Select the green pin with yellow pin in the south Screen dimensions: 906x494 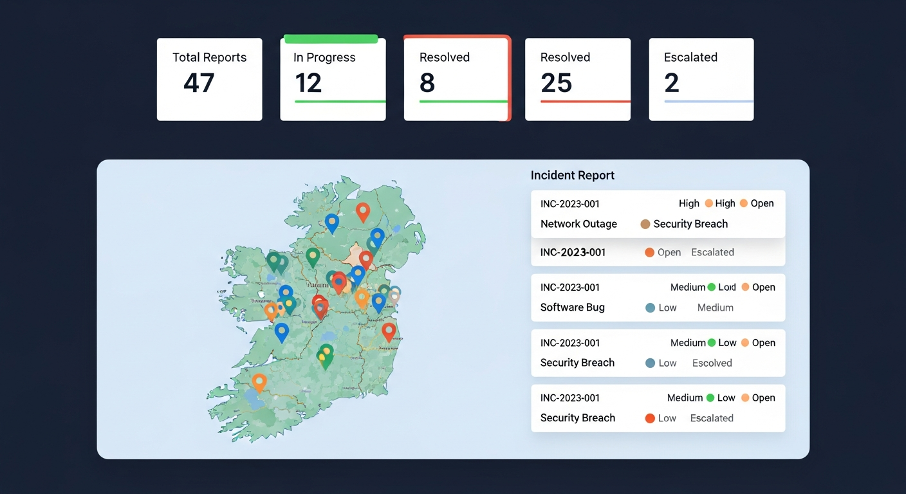(326, 356)
